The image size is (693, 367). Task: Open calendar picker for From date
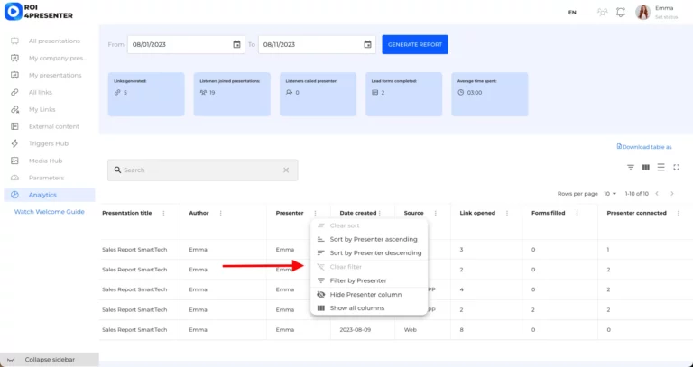click(x=236, y=44)
